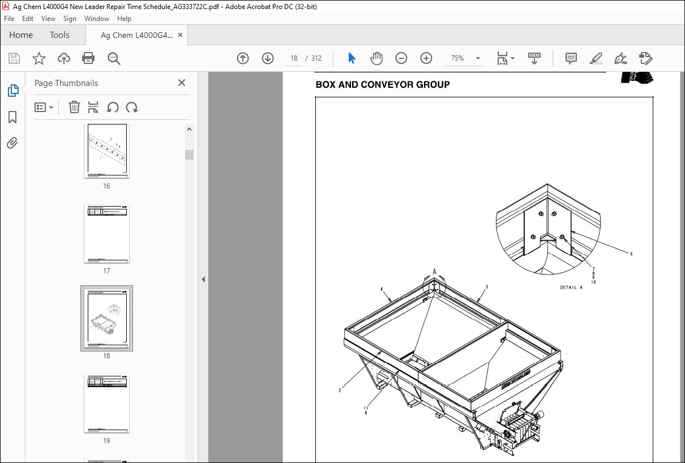This screenshot has width=685, height=463.
Task: Switch to the Home tab
Action: 21,35
